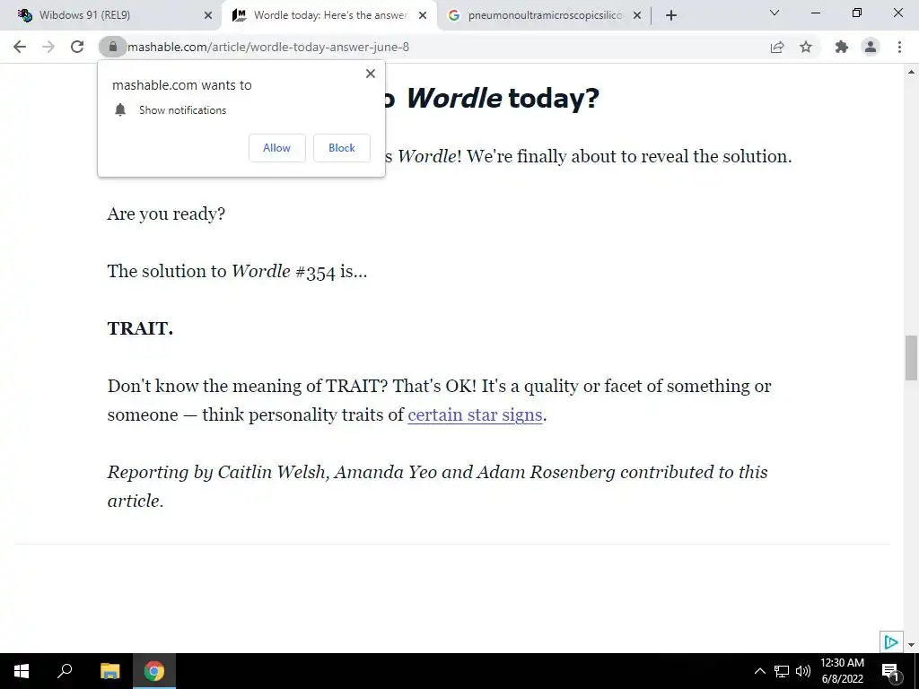Screen dimensions: 919x689
Task: Open the Chrome profile avatar
Action: point(871,47)
